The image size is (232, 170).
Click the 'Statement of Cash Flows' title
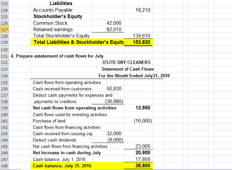click(x=128, y=69)
